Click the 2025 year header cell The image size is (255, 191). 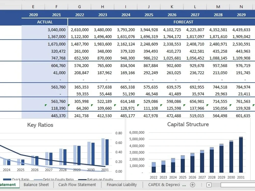(149, 15)
